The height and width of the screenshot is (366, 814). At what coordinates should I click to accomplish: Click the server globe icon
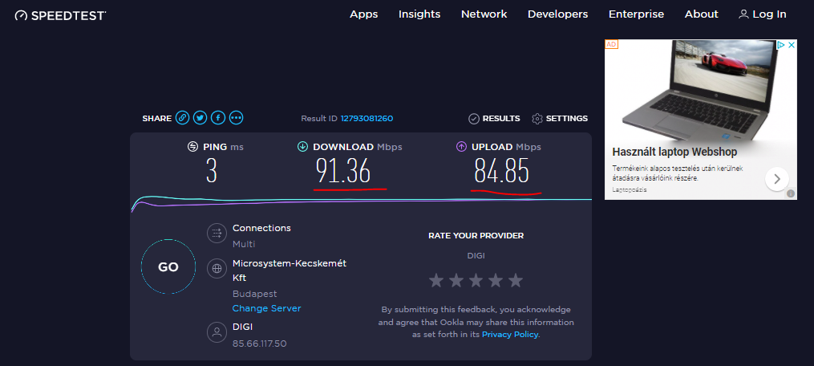click(217, 269)
